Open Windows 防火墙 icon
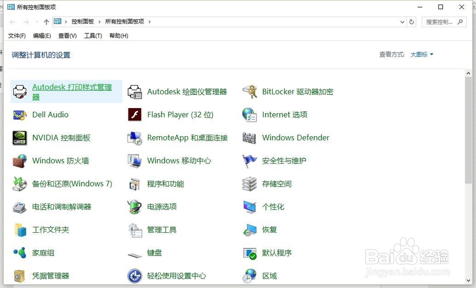Viewport: 476px width, 288px height. click(20, 161)
